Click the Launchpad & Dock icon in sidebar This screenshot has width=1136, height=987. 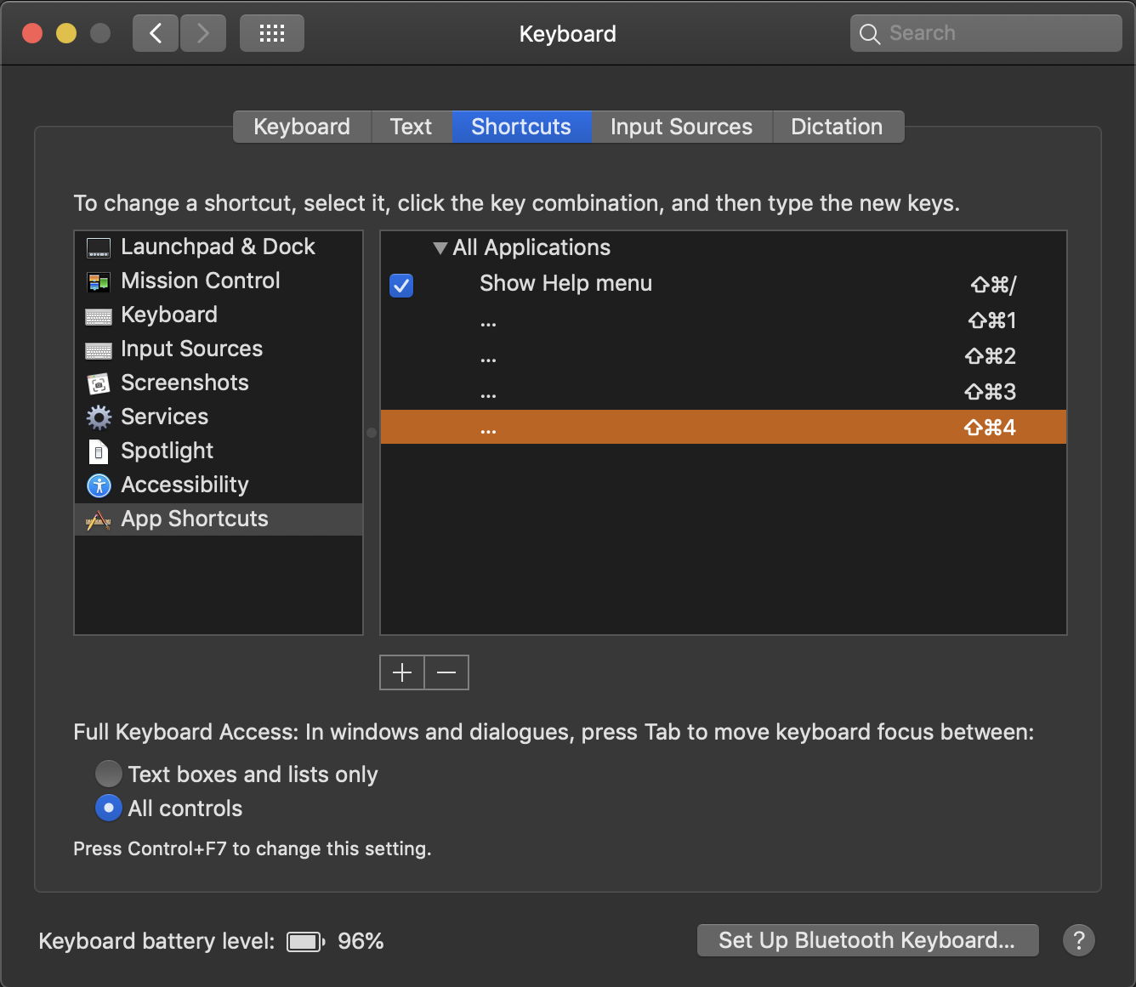(x=99, y=248)
